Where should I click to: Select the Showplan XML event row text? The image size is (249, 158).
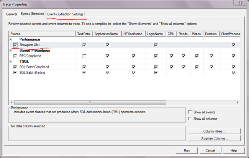pyautogui.click(x=30, y=45)
